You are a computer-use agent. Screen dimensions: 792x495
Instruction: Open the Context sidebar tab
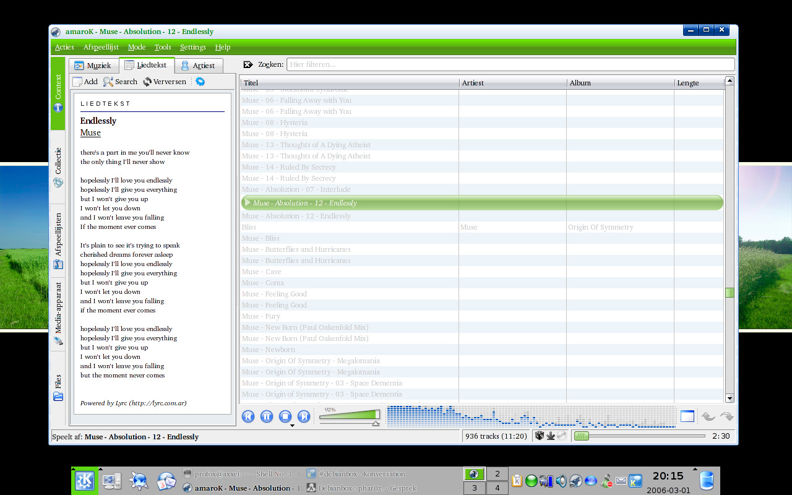(x=58, y=93)
